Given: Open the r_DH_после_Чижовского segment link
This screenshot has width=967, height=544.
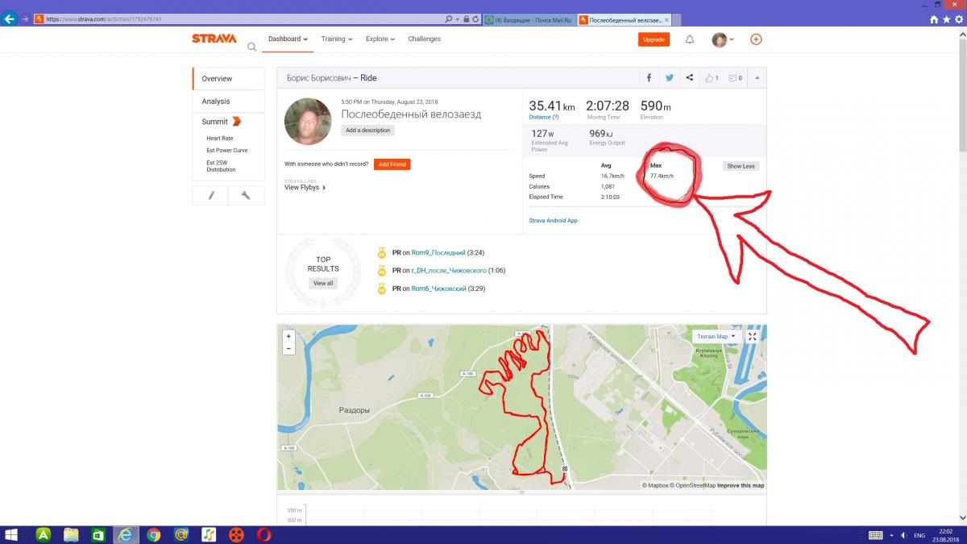Looking at the screenshot, I should pos(449,271).
